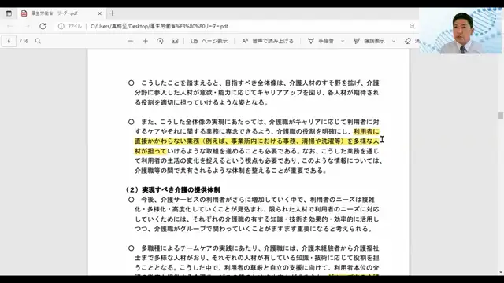The width and height of the screenshot is (504, 283).
Task: Select the 手描き draw tool
Action: pos(321,41)
